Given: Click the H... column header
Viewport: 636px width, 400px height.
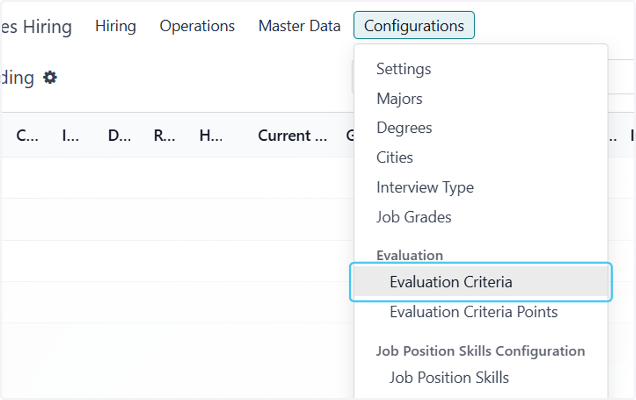Looking at the screenshot, I should 211,135.
